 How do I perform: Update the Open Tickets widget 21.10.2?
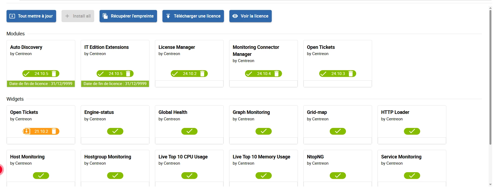tap(27, 131)
